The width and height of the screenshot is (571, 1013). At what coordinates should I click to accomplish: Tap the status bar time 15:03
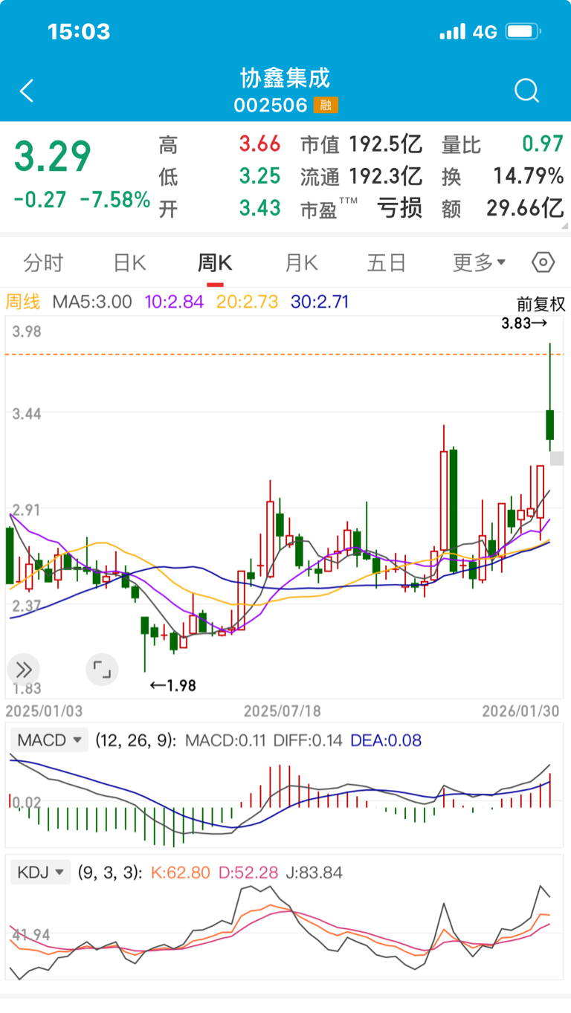click(79, 32)
